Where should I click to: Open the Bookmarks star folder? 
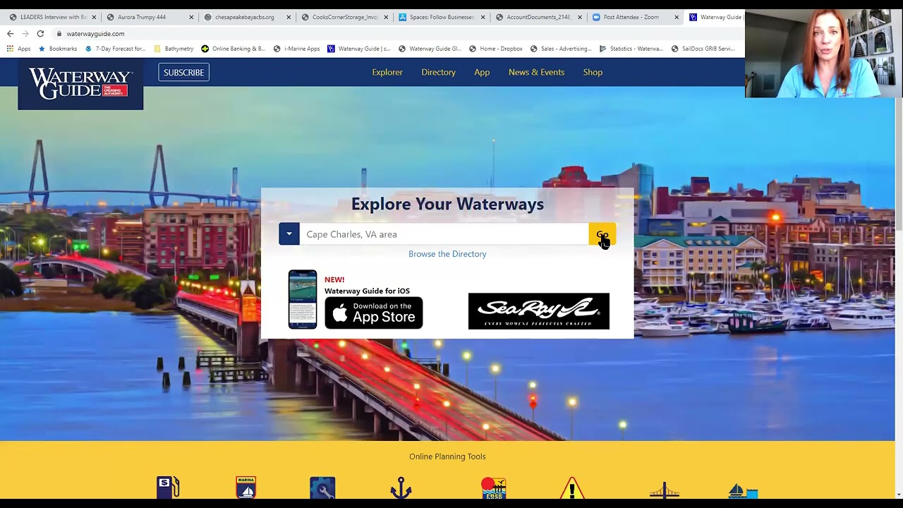(x=57, y=49)
